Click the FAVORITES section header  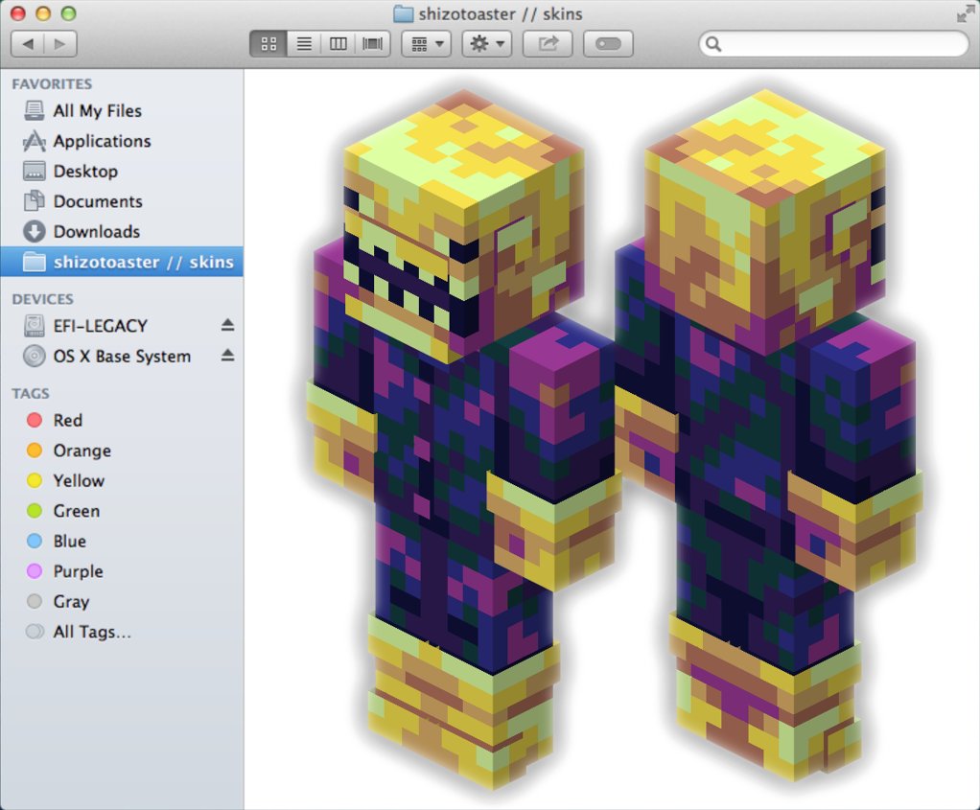coord(52,83)
